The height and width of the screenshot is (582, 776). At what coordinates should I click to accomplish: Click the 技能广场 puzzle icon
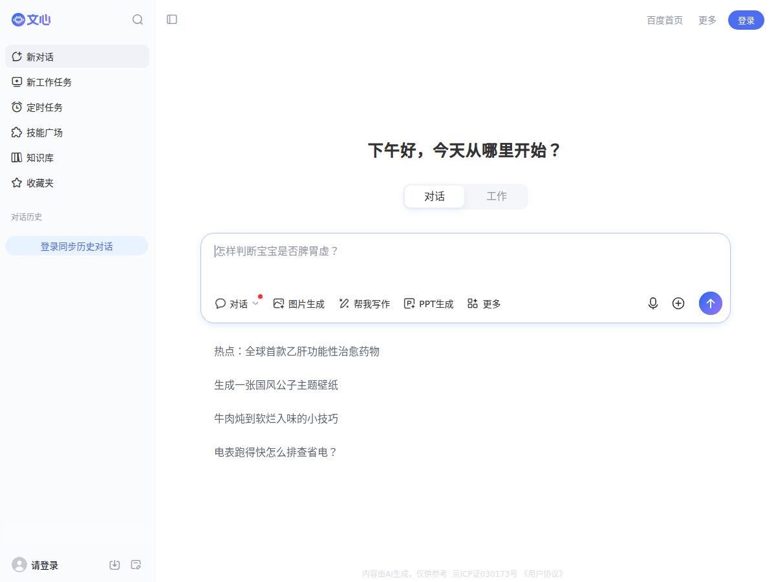click(x=17, y=133)
